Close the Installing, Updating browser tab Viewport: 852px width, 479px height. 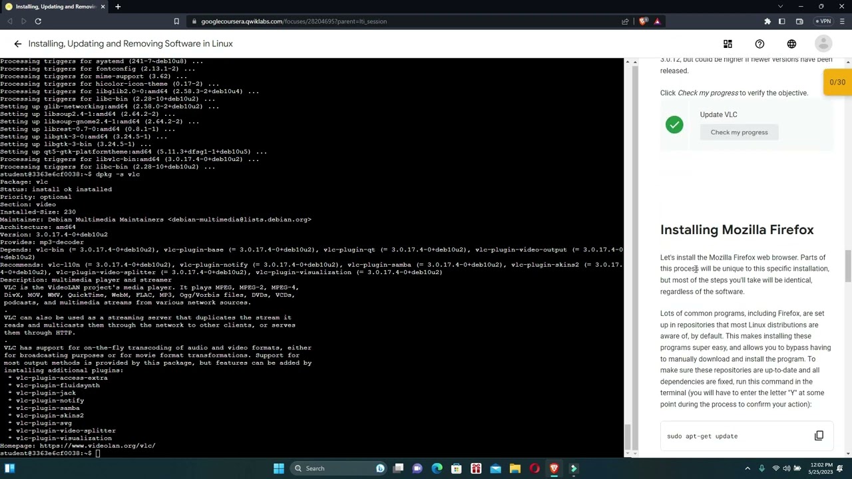(x=103, y=7)
